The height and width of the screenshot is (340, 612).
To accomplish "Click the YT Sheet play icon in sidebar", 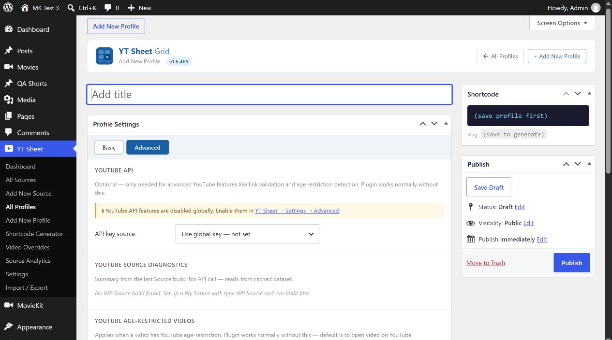I will point(8,149).
